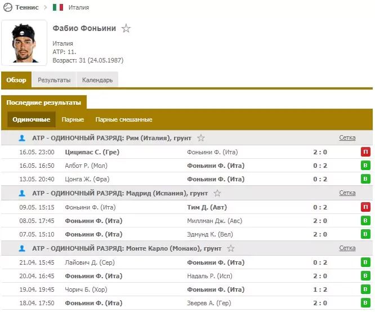Click 1 : 2 score of Чорич match
This screenshot has height=312, width=375.
[320, 289]
